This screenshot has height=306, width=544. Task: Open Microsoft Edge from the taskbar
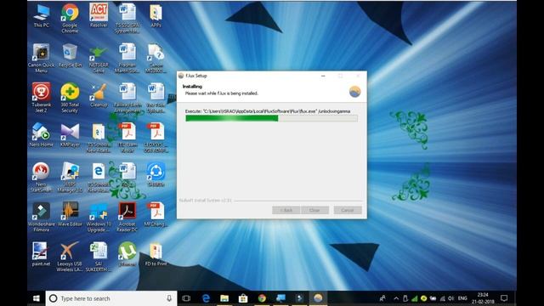coord(206,298)
